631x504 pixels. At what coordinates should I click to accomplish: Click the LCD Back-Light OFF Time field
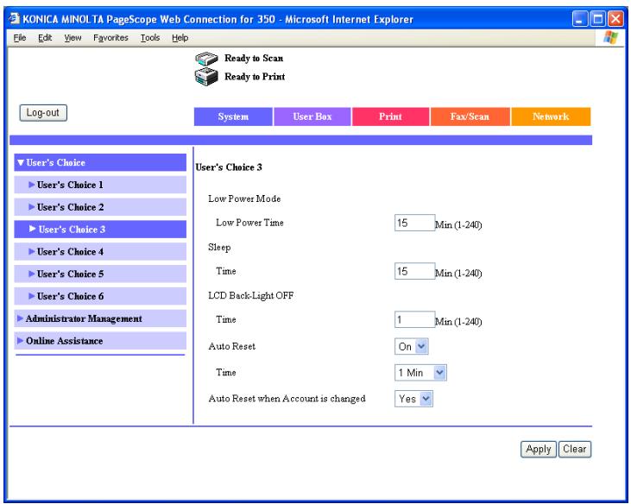[x=414, y=320]
